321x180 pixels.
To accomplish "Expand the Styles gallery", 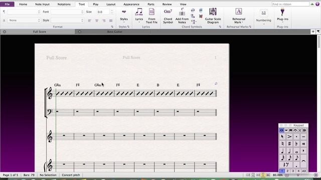I will [x=124, y=15].
